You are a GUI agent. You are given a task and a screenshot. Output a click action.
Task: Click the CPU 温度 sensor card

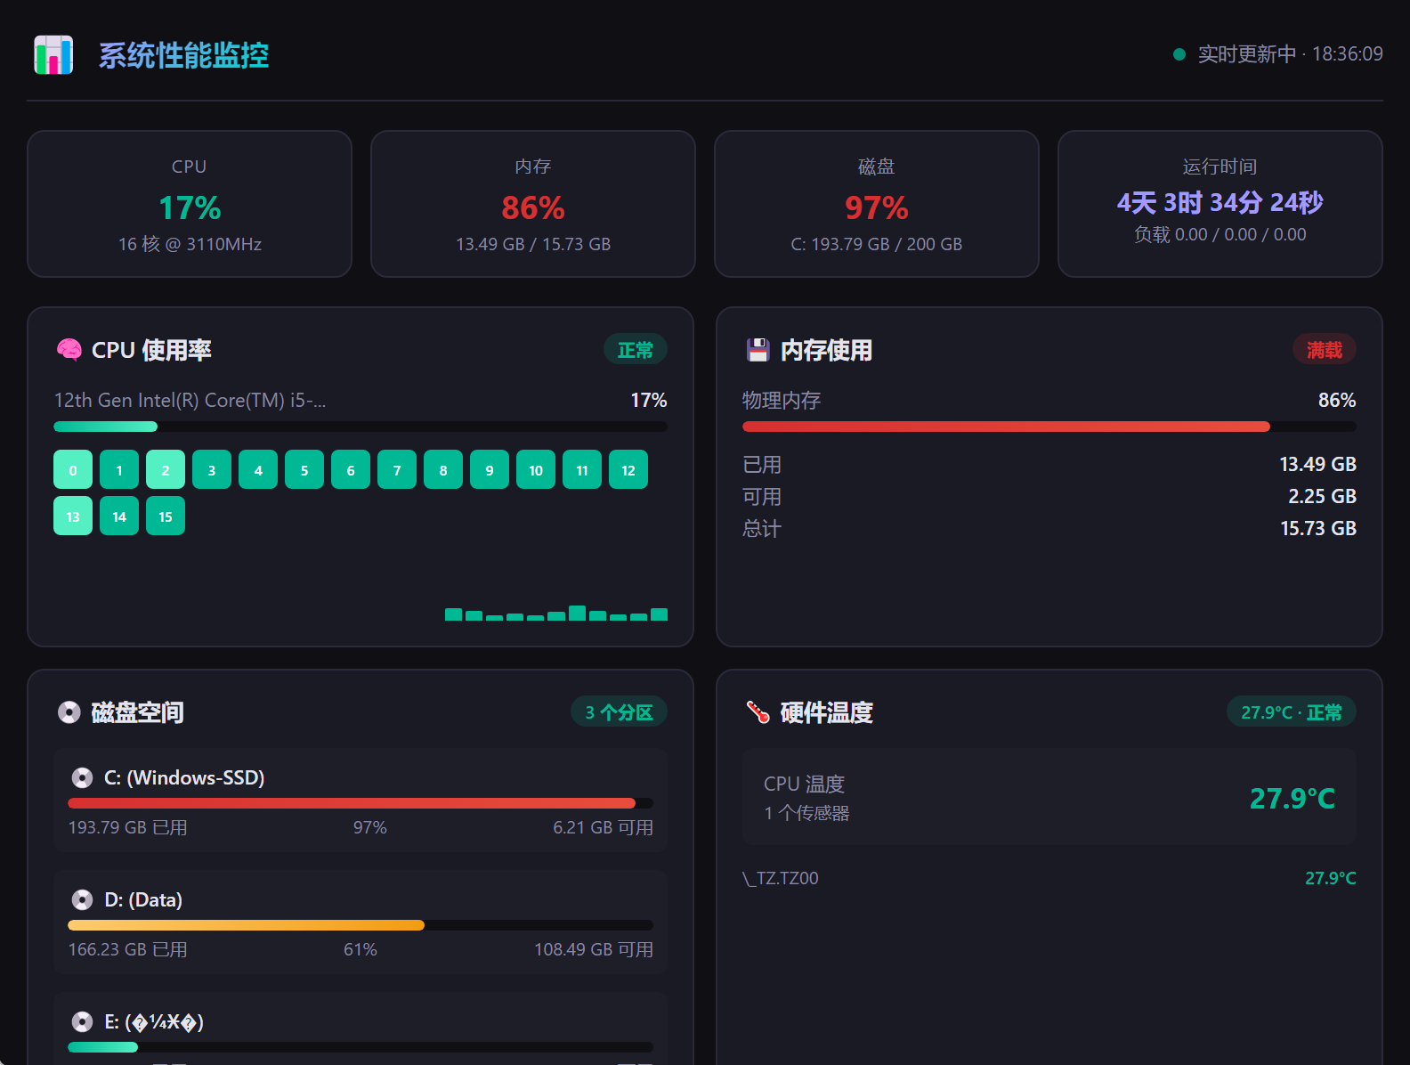click(1049, 797)
